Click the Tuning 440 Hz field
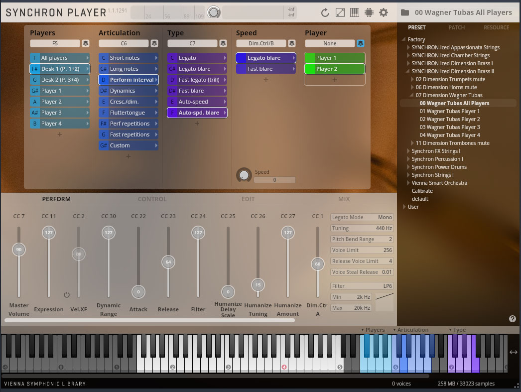 pyautogui.click(x=362, y=228)
